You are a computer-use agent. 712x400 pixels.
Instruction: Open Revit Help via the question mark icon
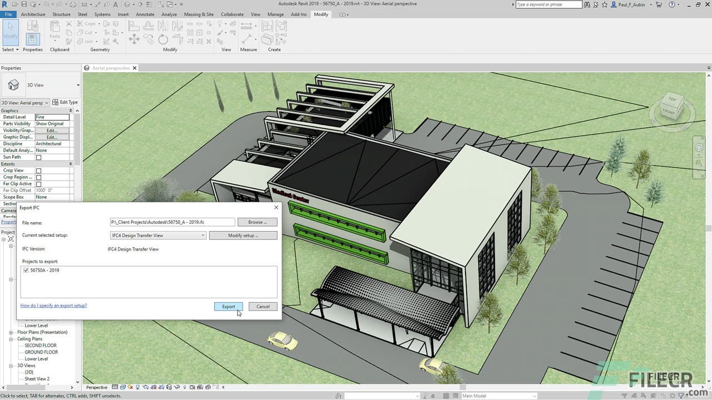(x=671, y=4)
